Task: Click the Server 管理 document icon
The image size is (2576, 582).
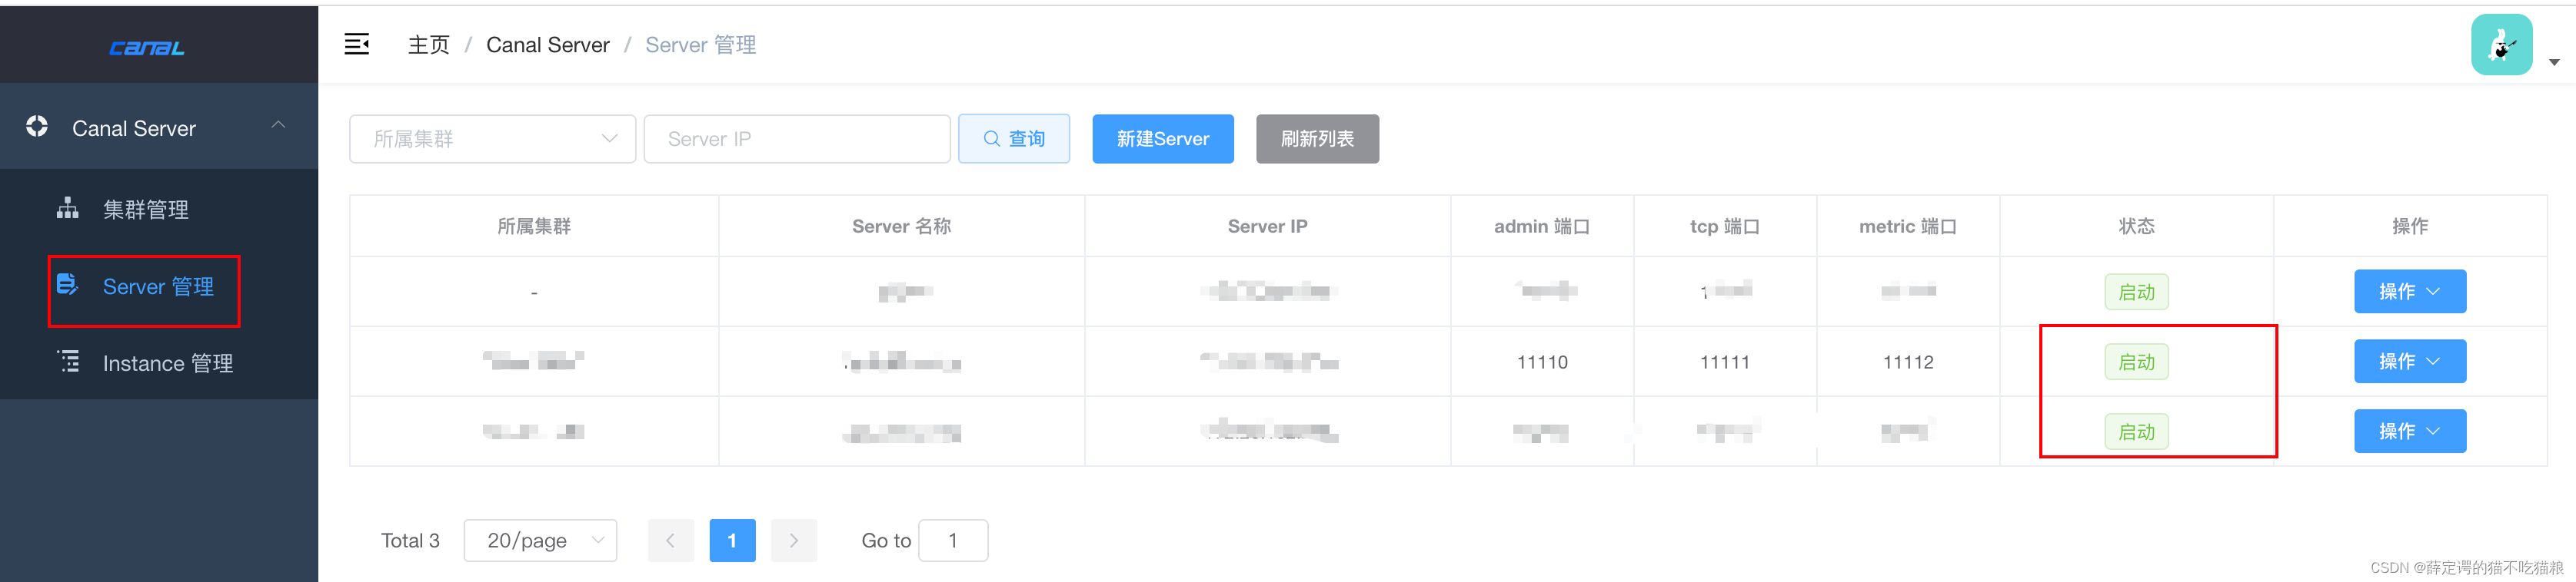Action: pyautogui.click(x=67, y=285)
